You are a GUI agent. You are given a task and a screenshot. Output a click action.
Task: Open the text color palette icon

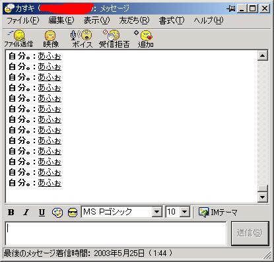[x=57, y=213]
